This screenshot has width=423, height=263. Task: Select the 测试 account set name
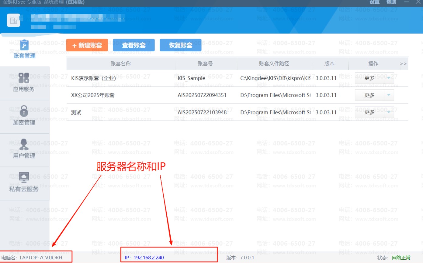pos(76,113)
